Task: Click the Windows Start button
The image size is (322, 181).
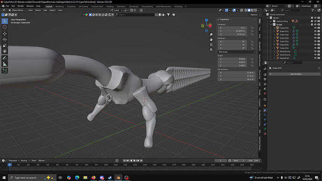Action: click(x=4, y=178)
